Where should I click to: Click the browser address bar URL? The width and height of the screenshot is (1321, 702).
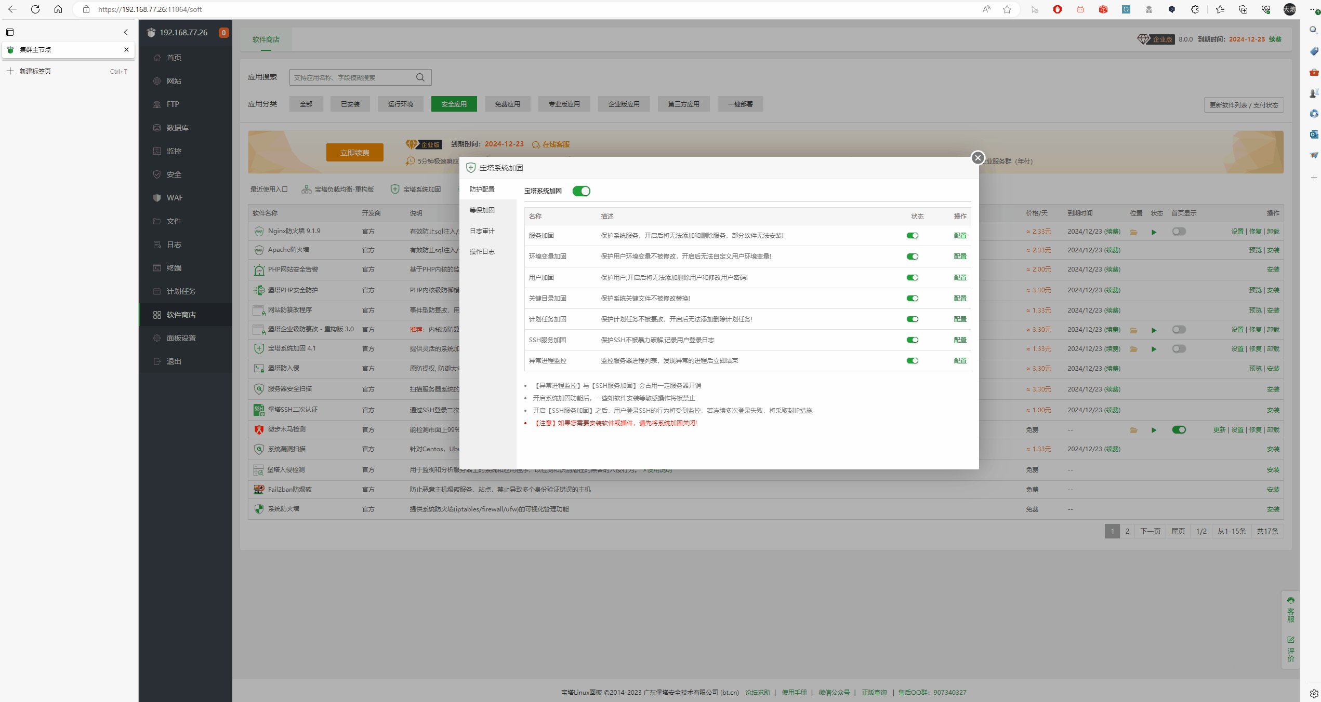coord(150,9)
